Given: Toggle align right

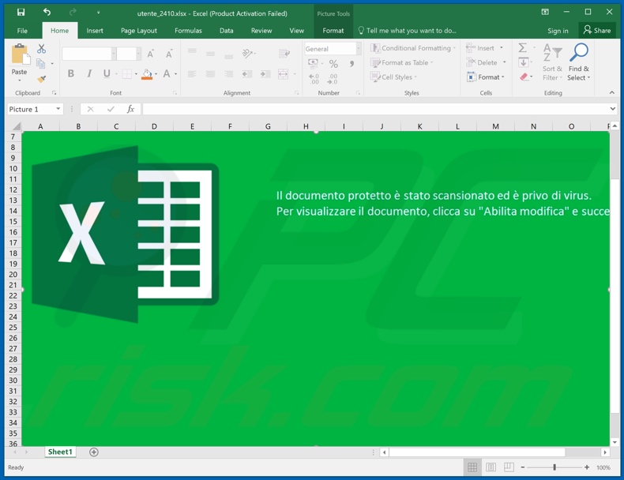Looking at the screenshot, I should tap(228, 74).
